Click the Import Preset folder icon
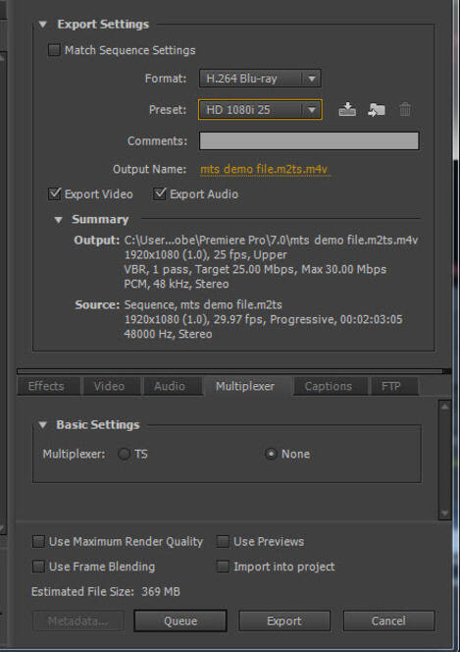Screen dimensions: 460x652 pos(377,110)
